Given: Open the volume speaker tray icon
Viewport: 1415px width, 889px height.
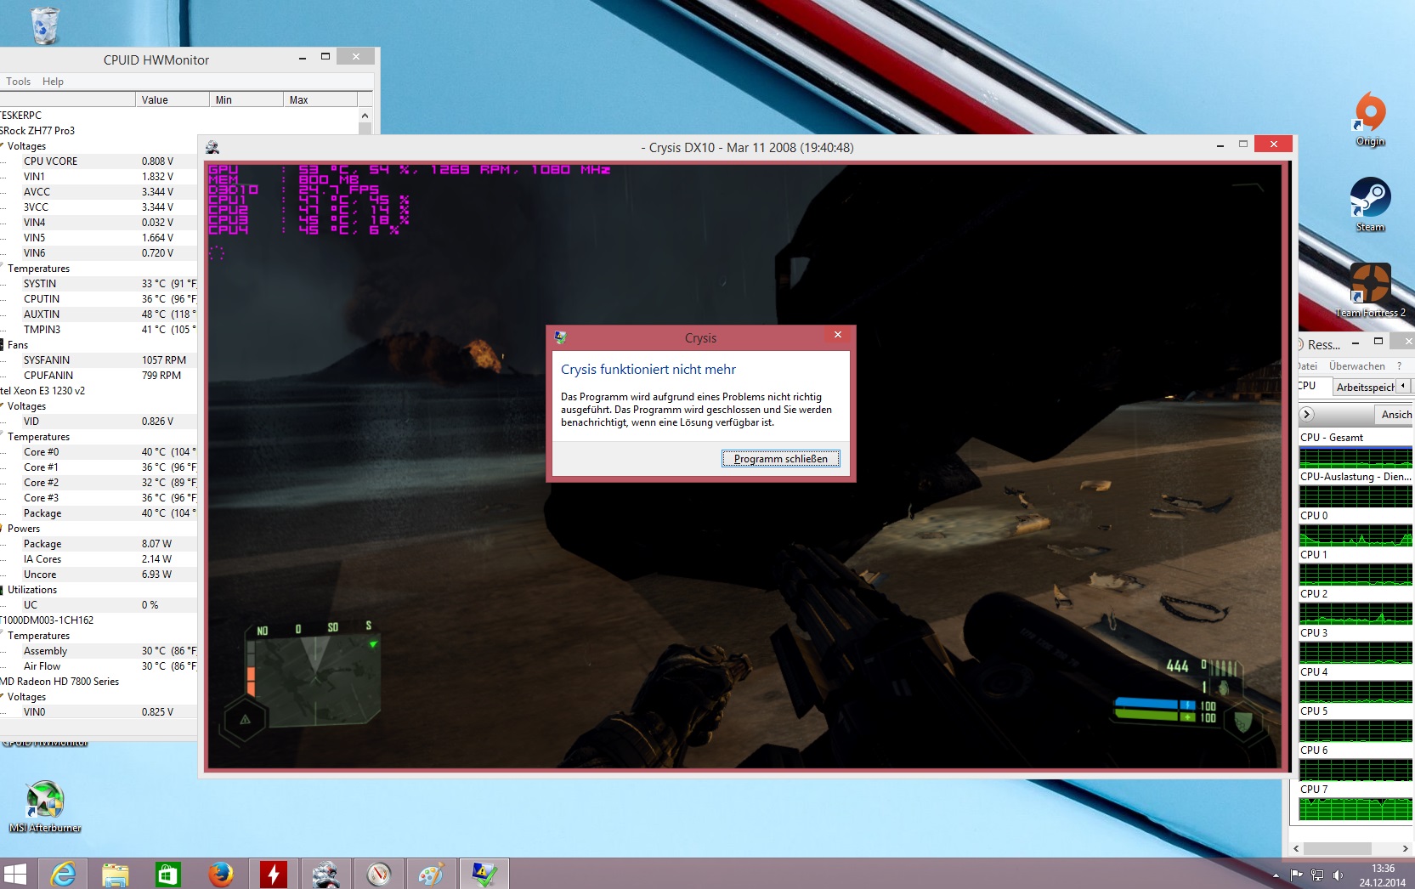Looking at the screenshot, I should [1338, 875].
